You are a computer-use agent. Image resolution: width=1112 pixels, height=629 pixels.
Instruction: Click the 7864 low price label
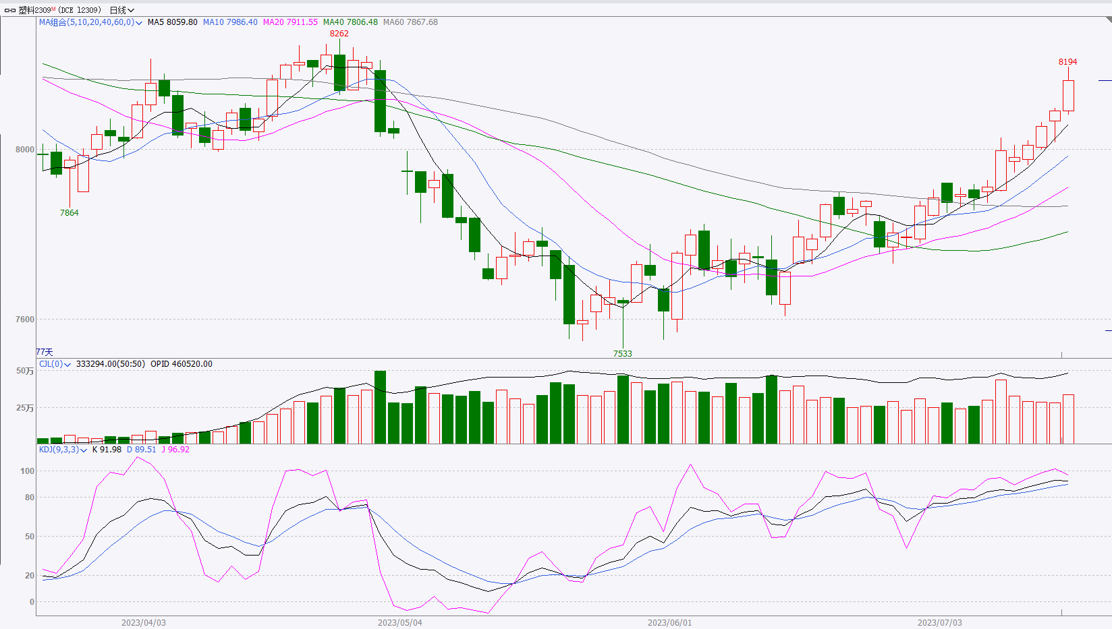point(69,213)
